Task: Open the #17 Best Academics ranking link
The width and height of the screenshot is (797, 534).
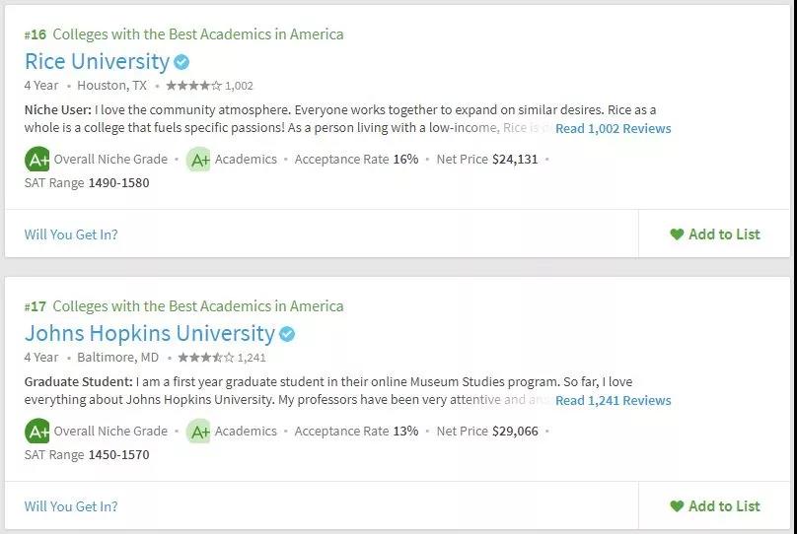Action: point(184,306)
